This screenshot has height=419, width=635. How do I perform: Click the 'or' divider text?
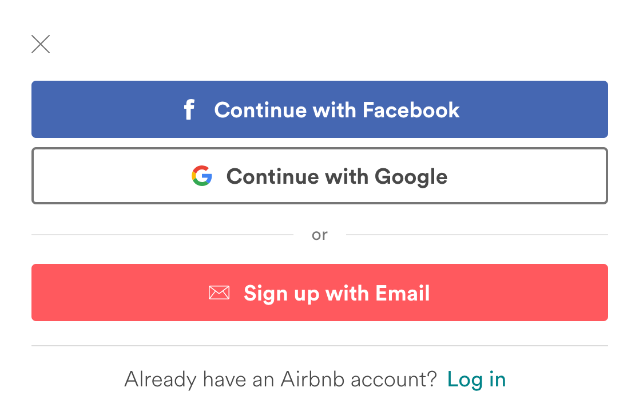coord(320,235)
